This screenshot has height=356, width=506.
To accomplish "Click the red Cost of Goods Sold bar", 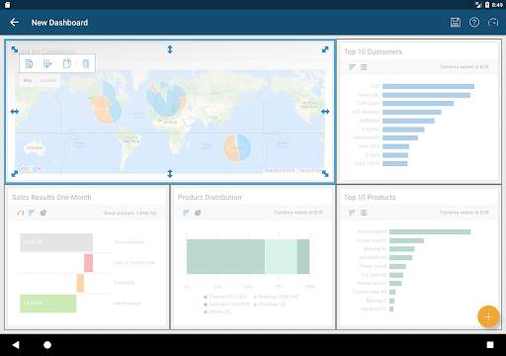I will pos(88,263).
